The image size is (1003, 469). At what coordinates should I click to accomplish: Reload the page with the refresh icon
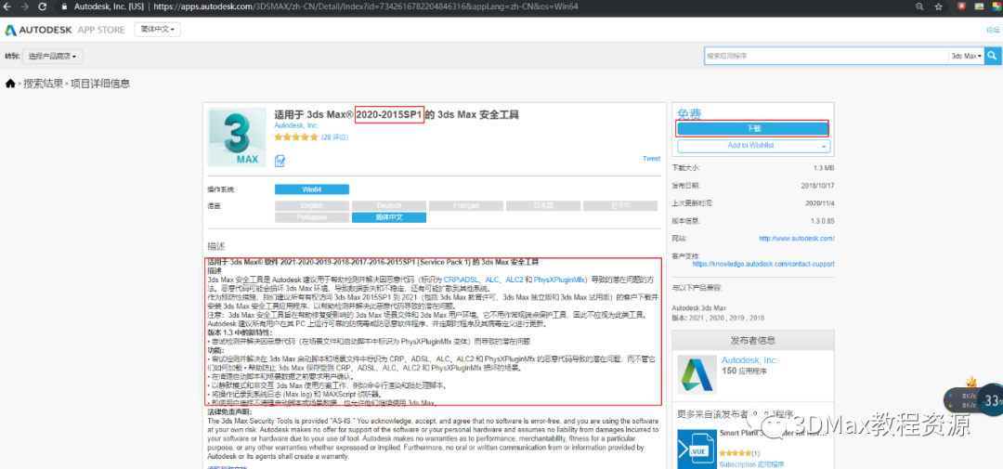42,7
